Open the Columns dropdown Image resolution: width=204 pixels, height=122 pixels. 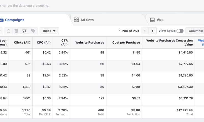(196, 31)
